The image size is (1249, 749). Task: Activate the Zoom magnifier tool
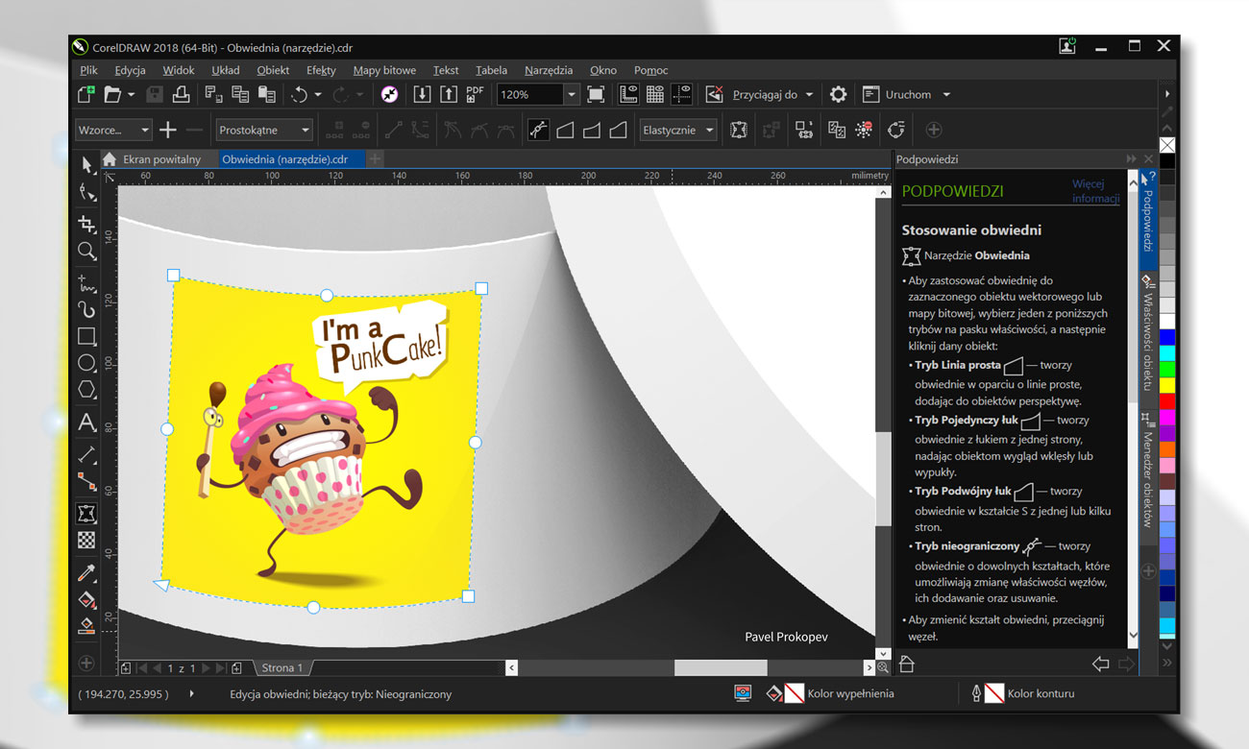point(87,252)
